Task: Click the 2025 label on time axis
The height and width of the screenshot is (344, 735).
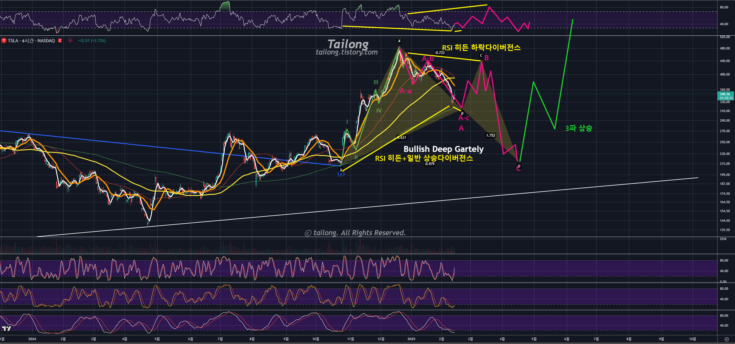Action: coord(411,339)
